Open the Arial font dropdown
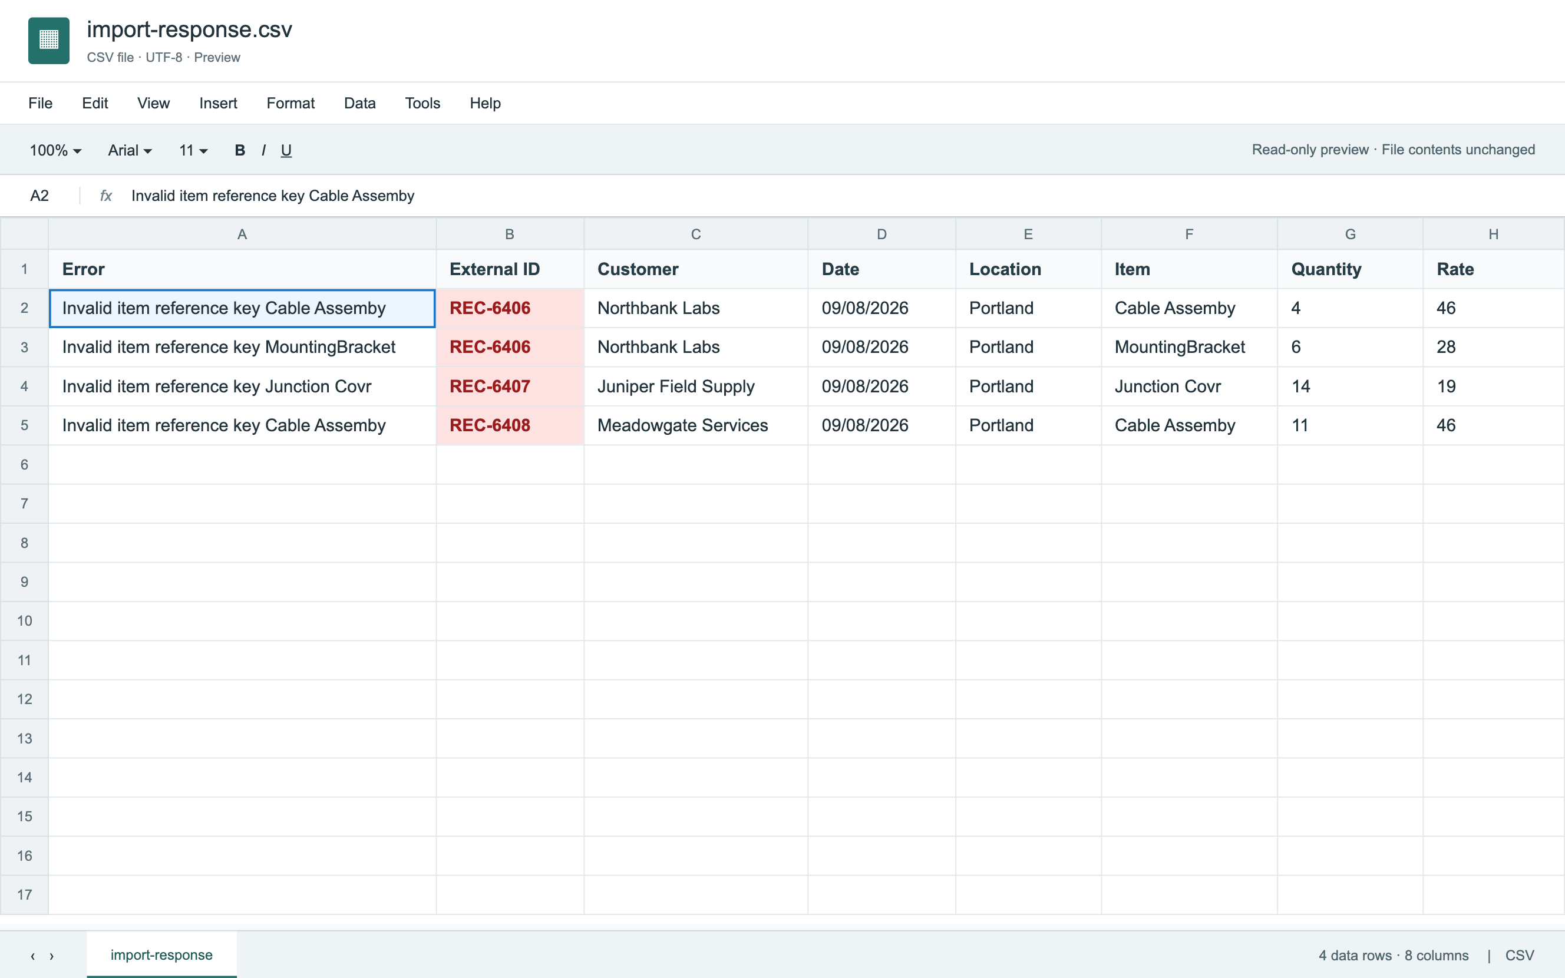Viewport: 1565px width, 978px height. (x=130, y=150)
